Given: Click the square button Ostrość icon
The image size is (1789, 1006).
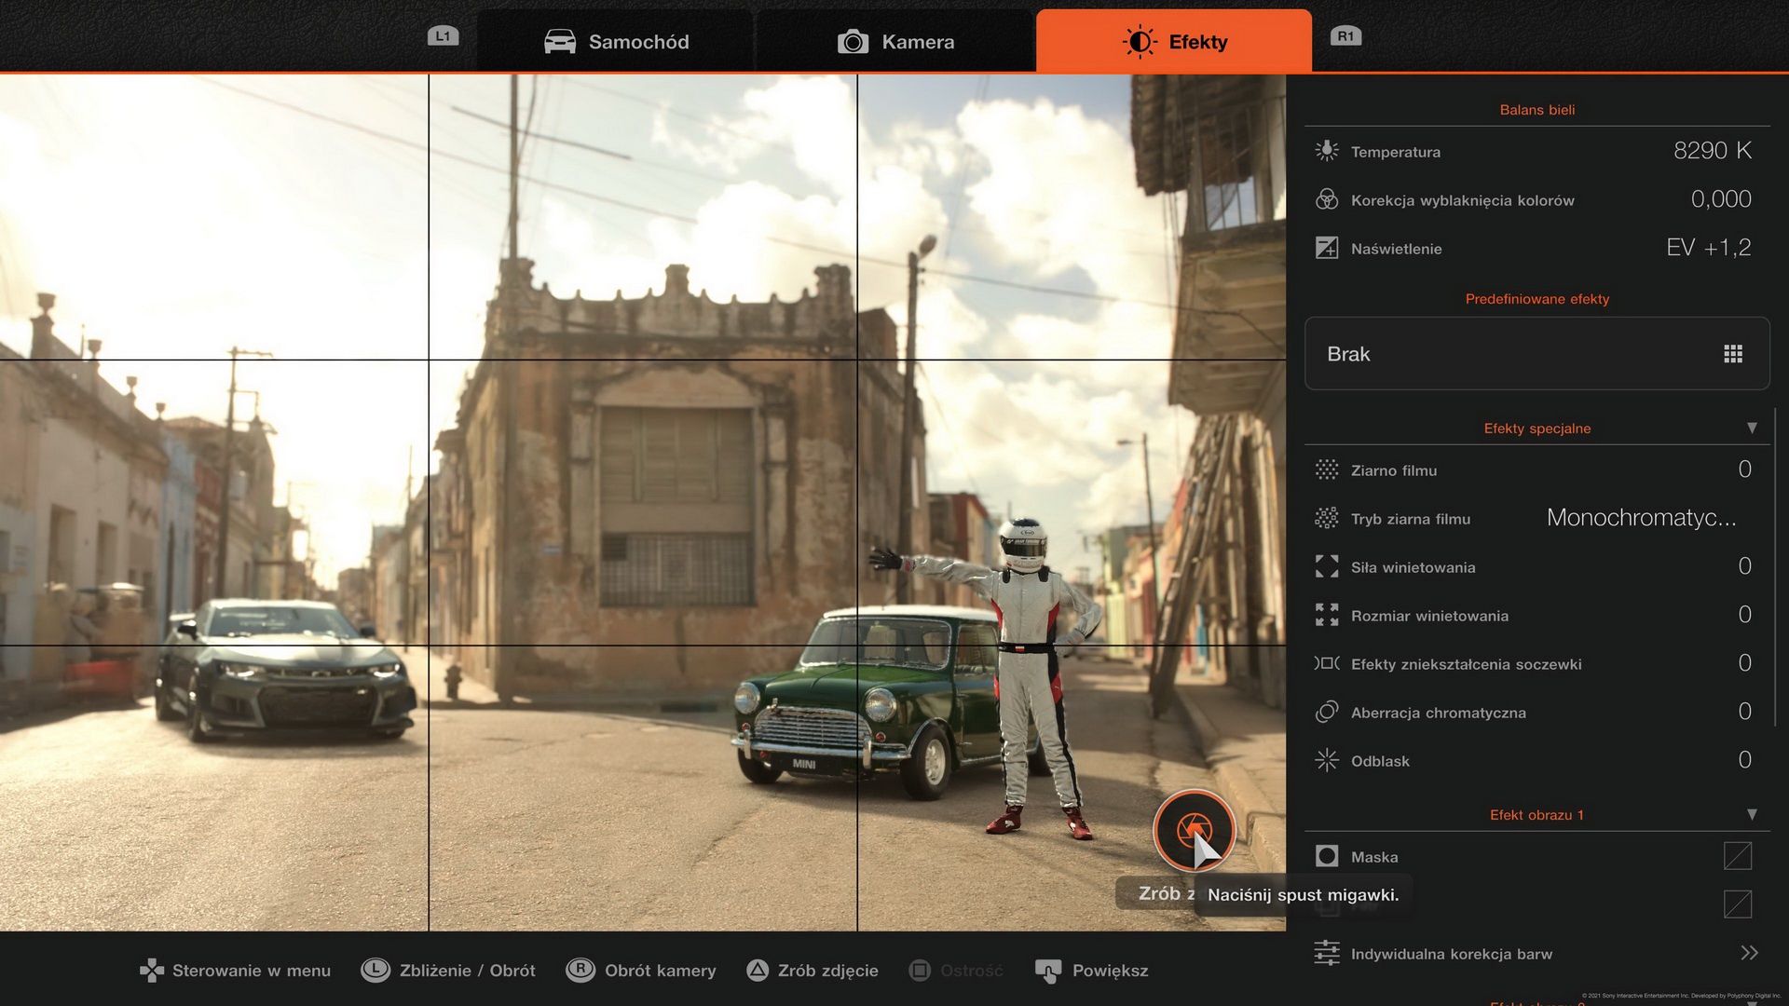Looking at the screenshot, I should click(920, 970).
